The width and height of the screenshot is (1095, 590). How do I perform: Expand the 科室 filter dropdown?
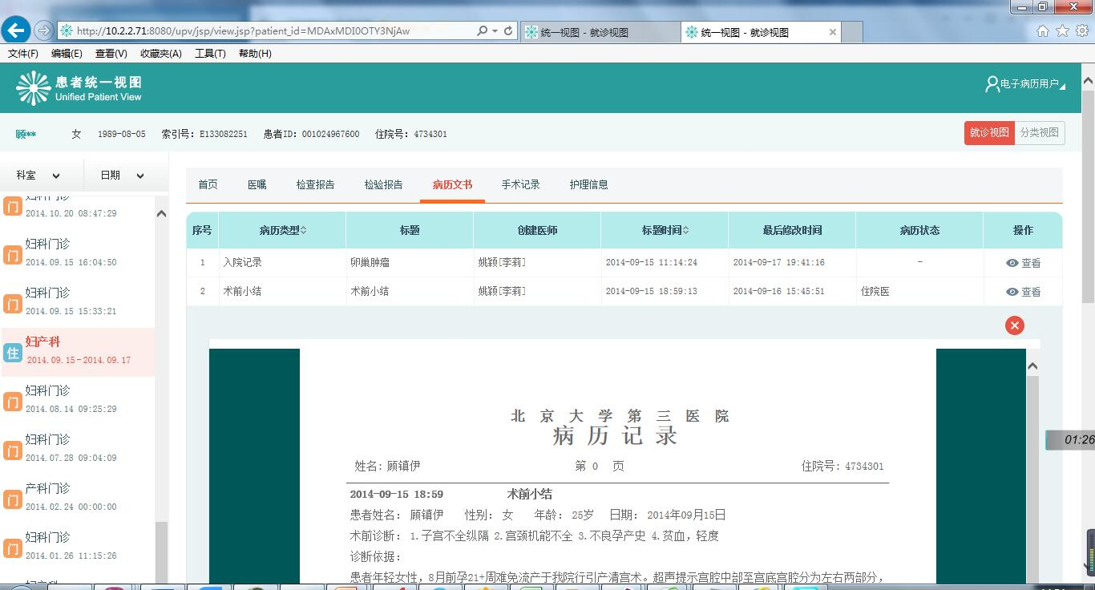point(38,176)
